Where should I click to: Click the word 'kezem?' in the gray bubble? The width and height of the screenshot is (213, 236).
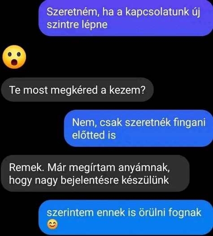pos(127,90)
